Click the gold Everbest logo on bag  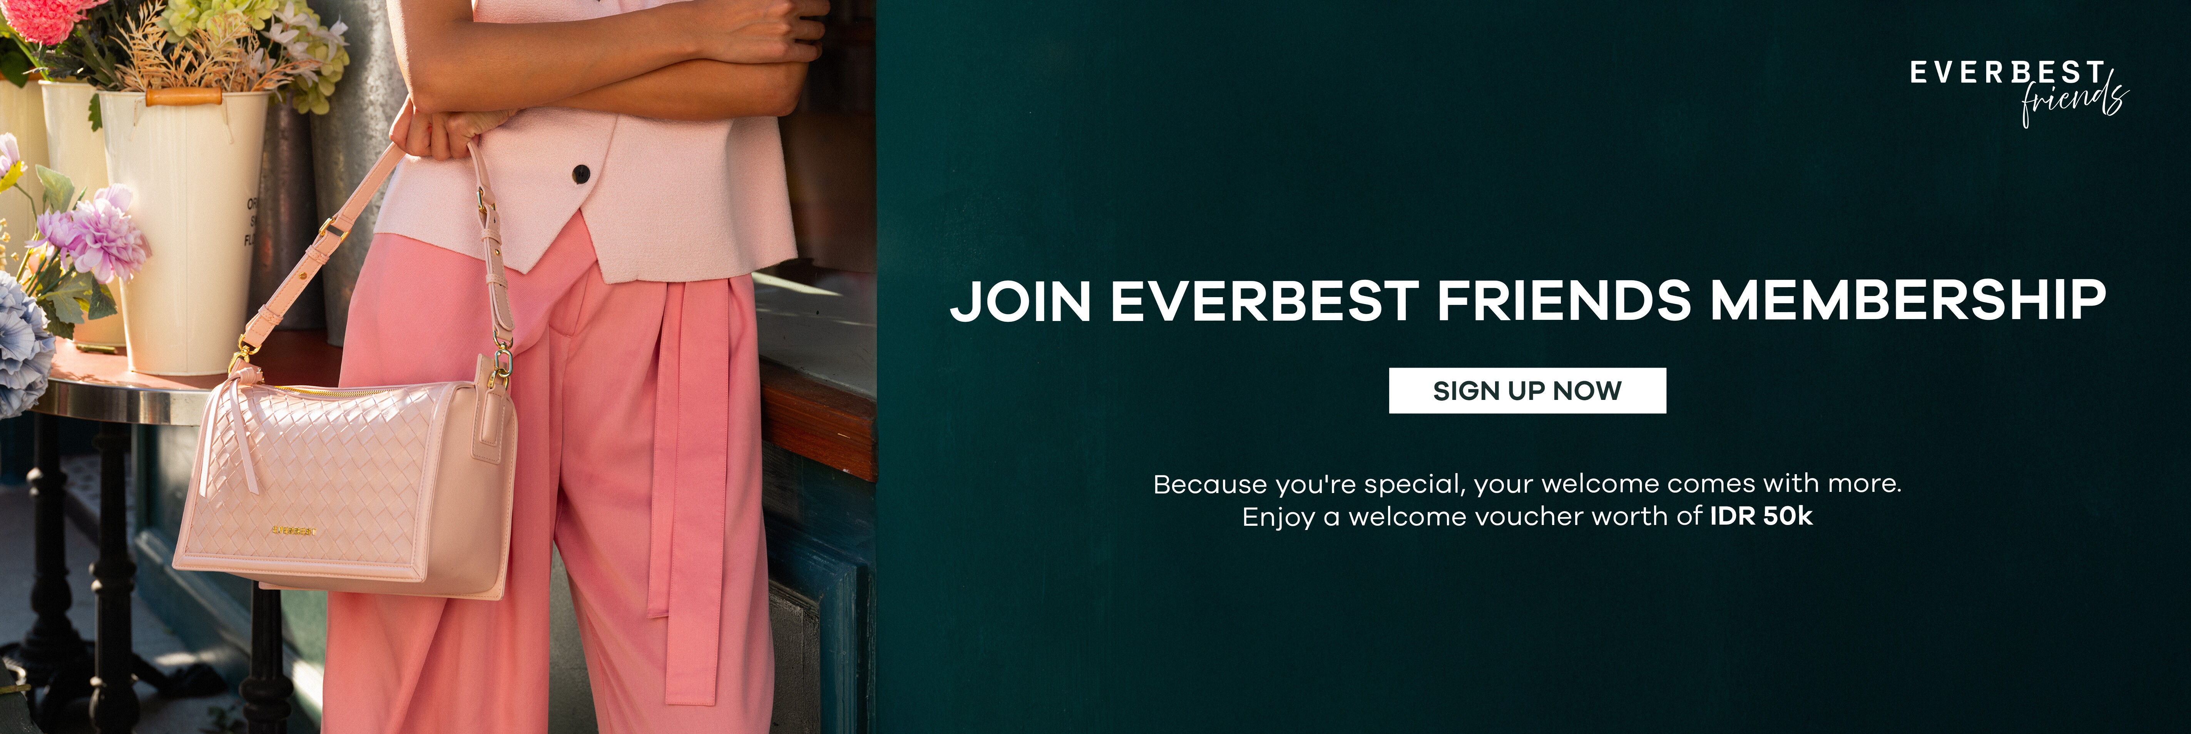tap(293, 531)
